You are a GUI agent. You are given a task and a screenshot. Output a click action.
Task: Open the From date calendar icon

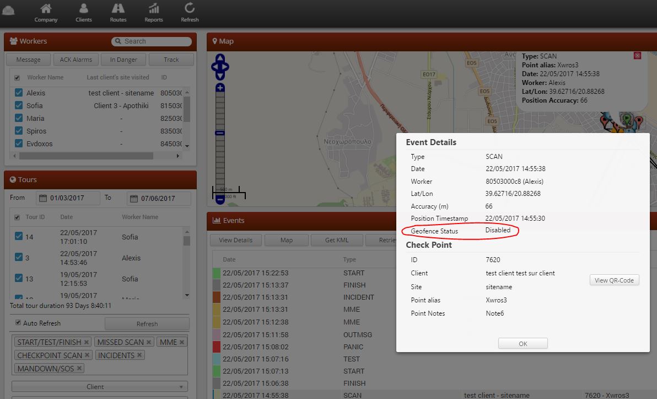(x=43, y=198)
